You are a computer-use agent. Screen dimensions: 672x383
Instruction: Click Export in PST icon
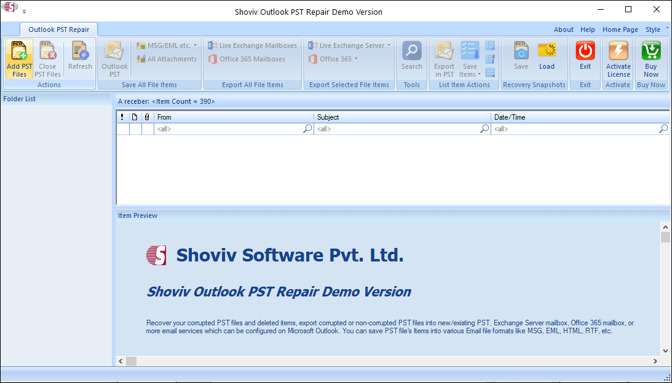[444, 52]
